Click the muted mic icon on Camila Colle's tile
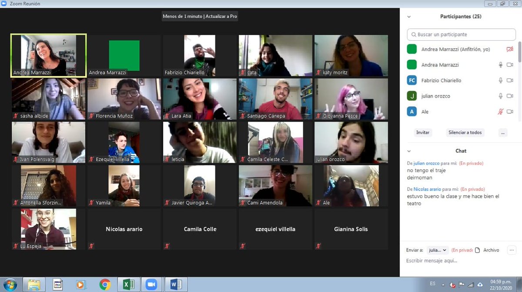This screenshot has width=522, height=292. [x=167, y=246]
